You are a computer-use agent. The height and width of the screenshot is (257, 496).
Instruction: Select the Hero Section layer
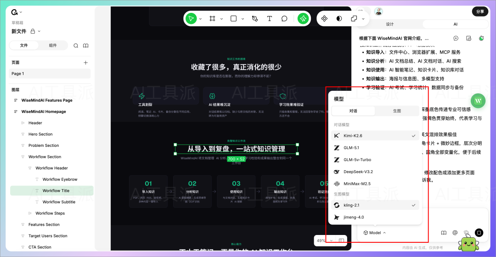point(40,134)
